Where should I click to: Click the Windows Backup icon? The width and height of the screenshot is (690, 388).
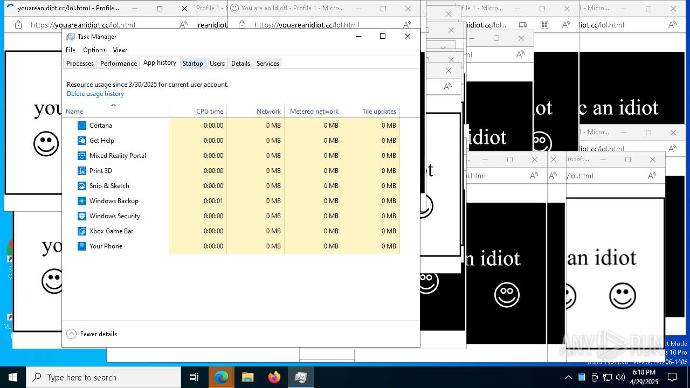(82, 201)
